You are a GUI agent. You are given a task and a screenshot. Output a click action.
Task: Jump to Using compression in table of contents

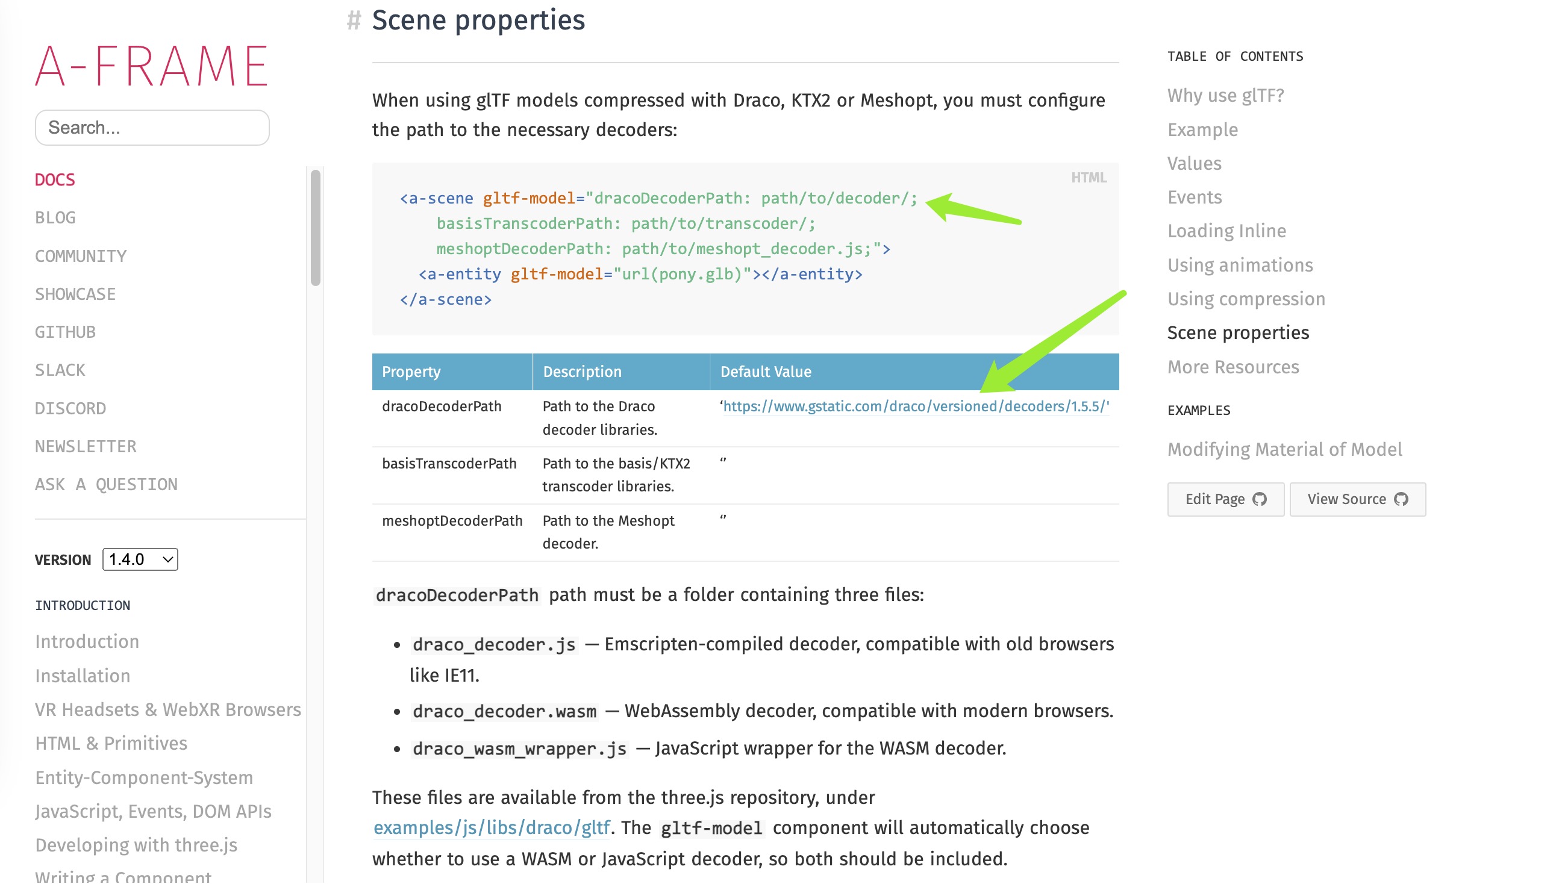point(1246,299)
